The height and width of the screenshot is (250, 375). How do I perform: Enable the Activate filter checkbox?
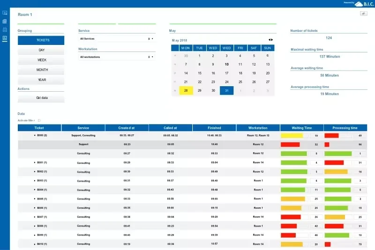tap(39, 120)
